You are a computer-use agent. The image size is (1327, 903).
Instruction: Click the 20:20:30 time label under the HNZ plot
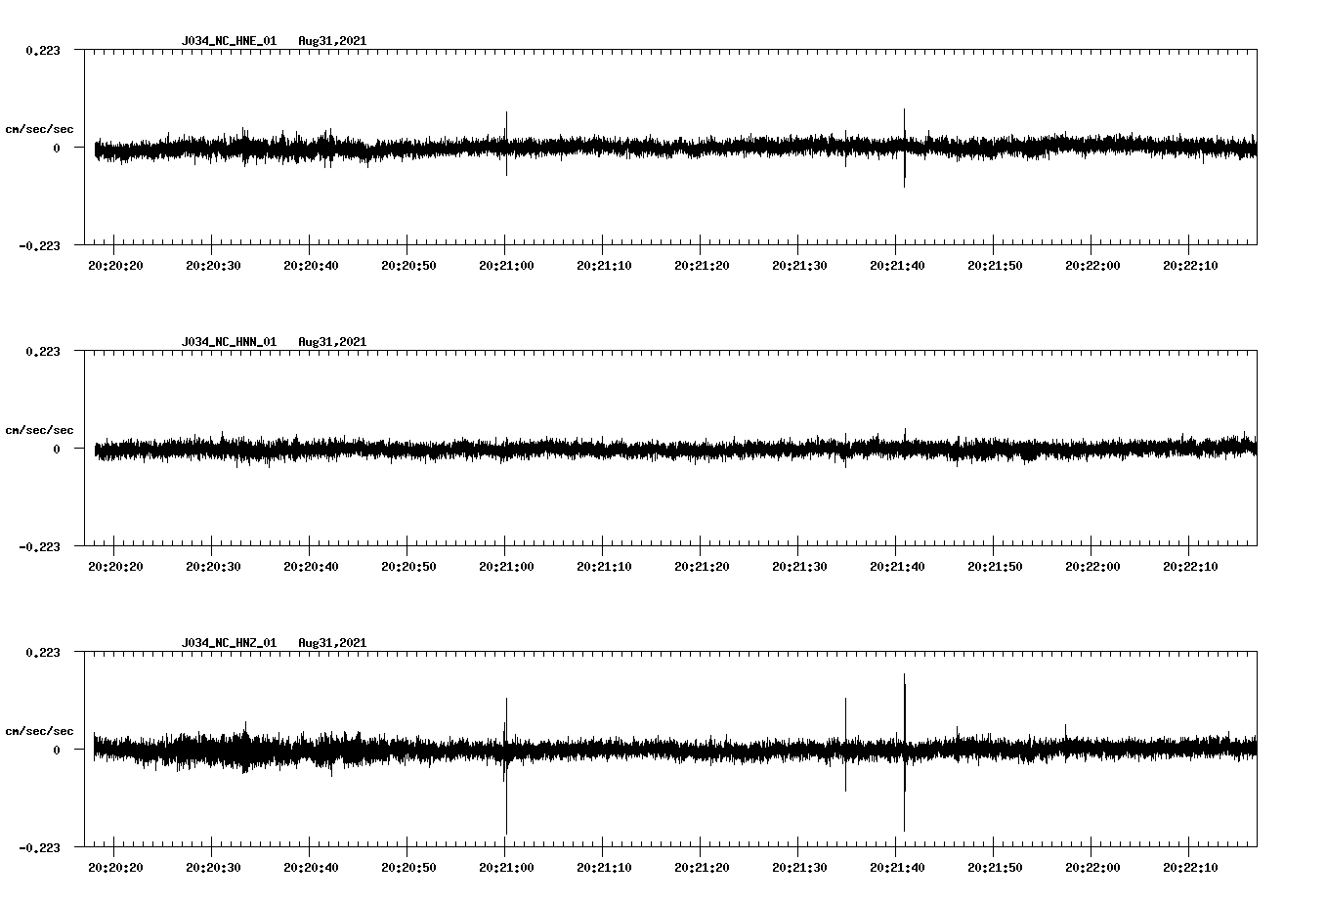pos(213,867)
